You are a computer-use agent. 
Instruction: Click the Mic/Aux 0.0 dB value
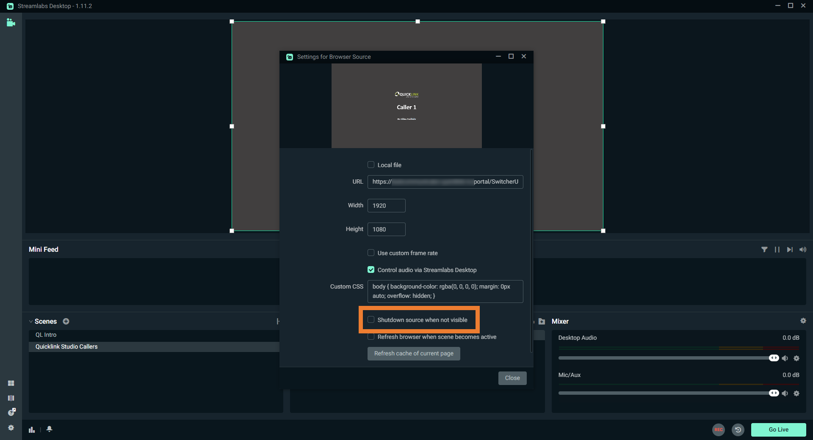click(x=791, y=375)
